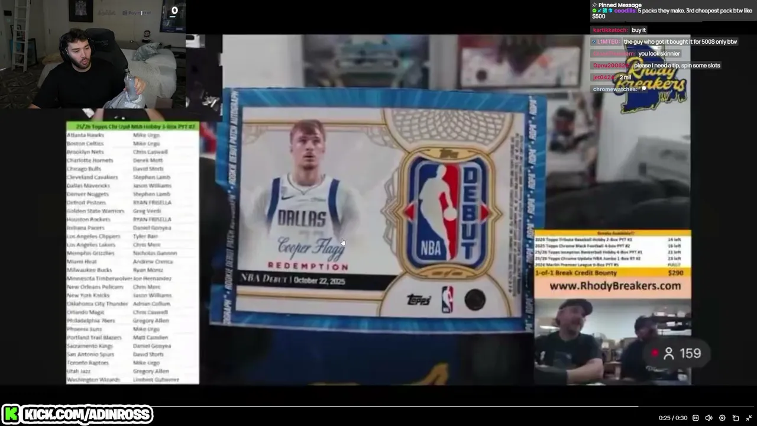Click the Indiana Pacers team cell

(x=86, y=228)
